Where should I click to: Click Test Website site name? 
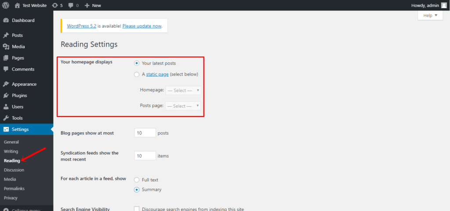tap(34, 5)
